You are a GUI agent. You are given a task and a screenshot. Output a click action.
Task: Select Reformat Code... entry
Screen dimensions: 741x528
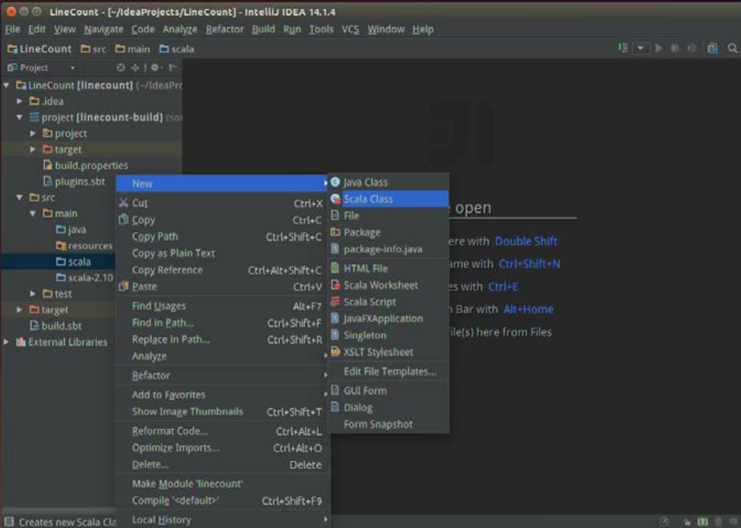point(222,431)
